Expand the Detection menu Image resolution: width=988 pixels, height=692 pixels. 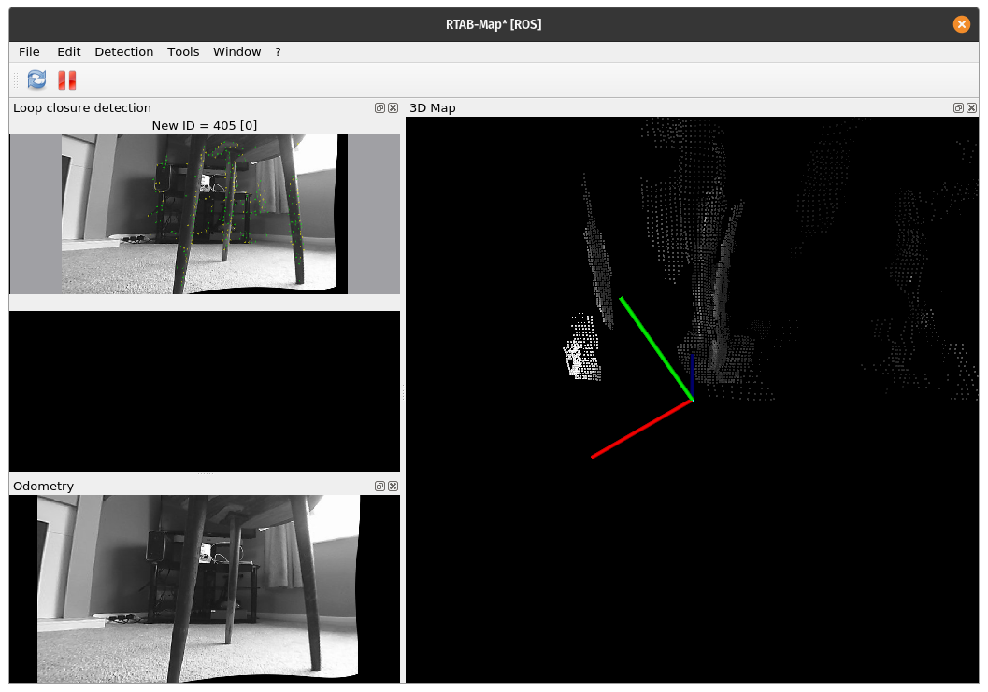[x=123, y=52]
